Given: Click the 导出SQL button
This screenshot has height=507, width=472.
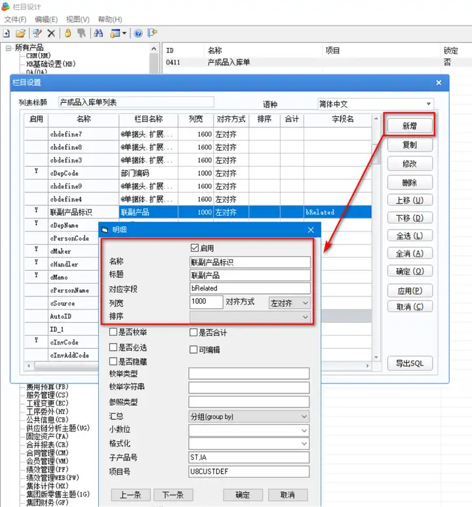Looking at the screenshot, I should click(x=410, y=363).
